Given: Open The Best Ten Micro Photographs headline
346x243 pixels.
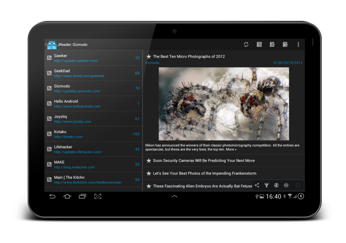Looking at the screenshot, I should pos(189,57).
